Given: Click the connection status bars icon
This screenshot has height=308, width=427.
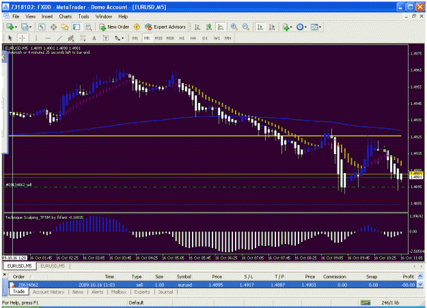Looking at the screenshot, I should click(366, 303).
